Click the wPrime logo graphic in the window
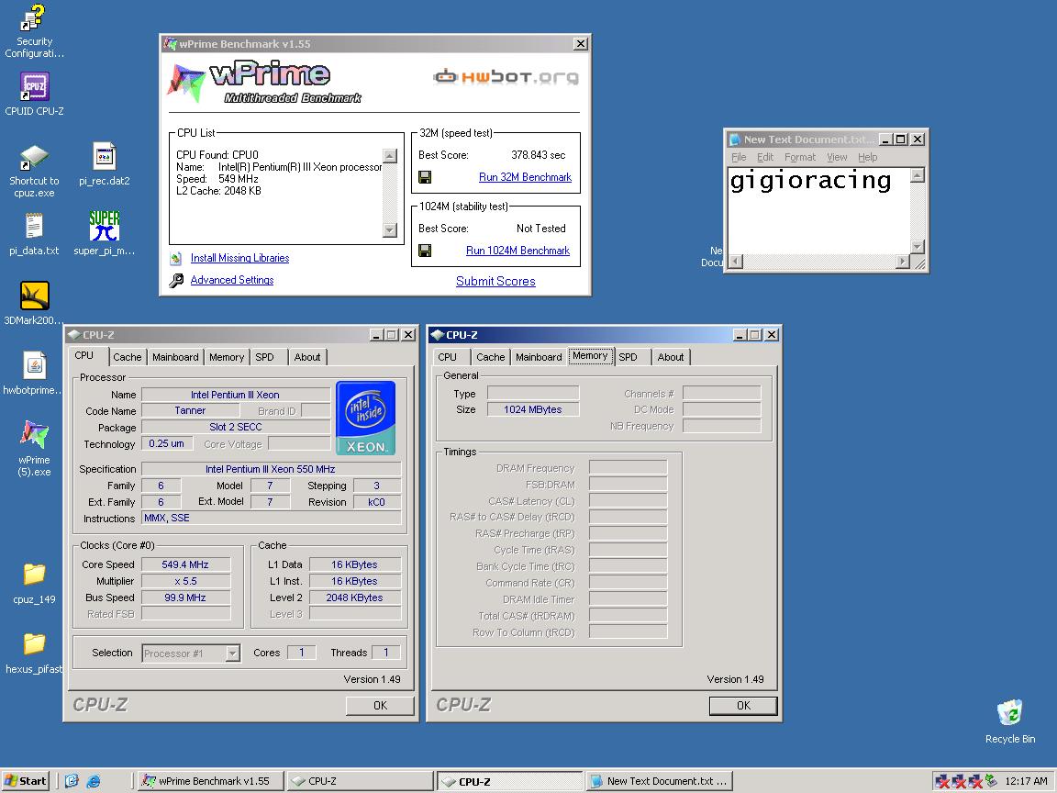 (x=264, y=83)
